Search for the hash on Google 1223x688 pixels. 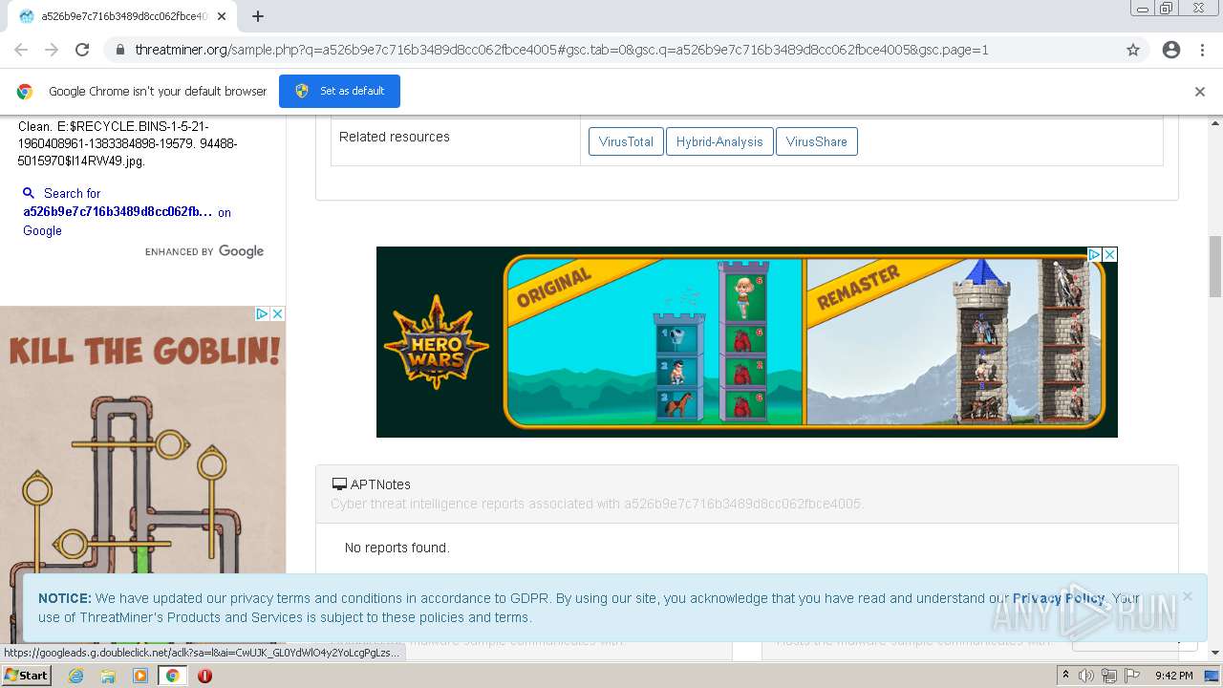coord(127,212)
